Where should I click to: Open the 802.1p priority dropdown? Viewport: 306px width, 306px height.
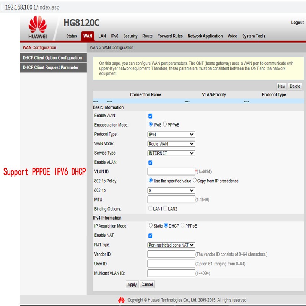(171, 190)
